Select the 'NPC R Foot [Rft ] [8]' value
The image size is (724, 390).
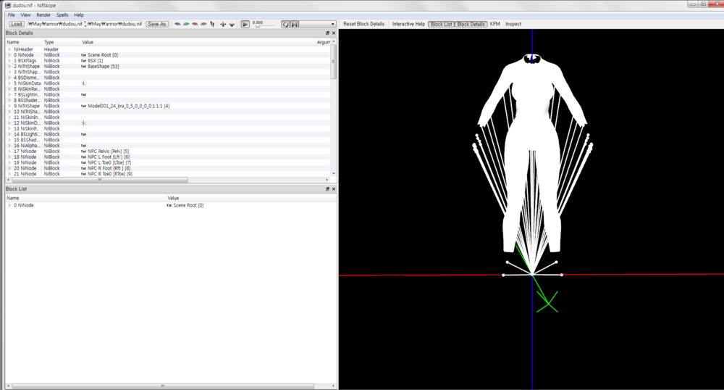[109, 168]
